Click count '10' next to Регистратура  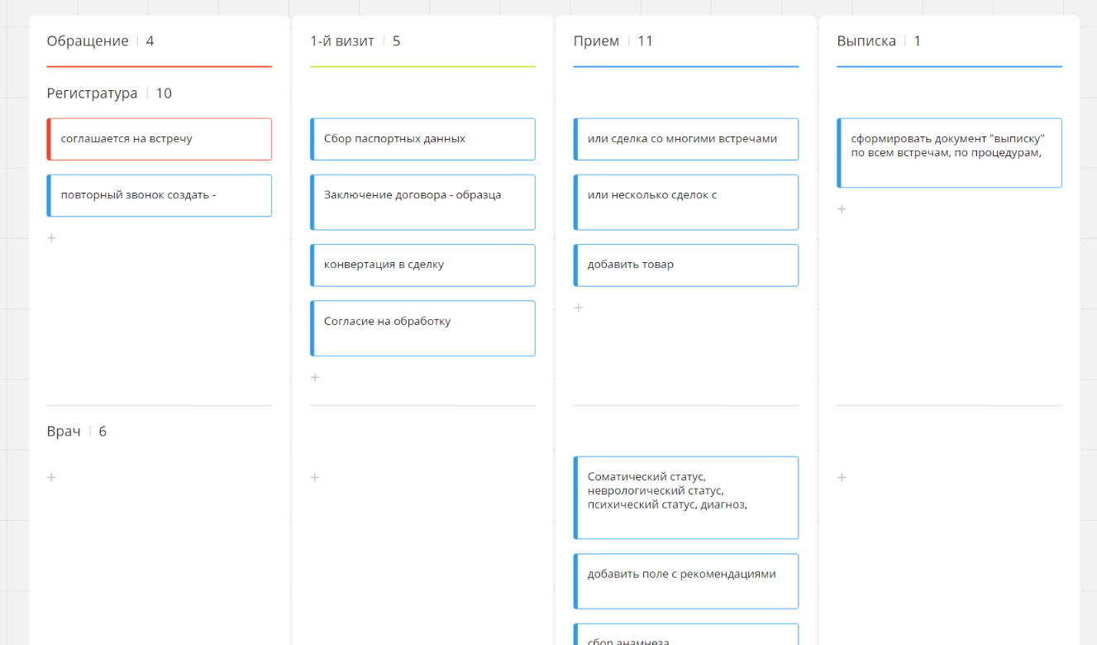coord(164,93)
